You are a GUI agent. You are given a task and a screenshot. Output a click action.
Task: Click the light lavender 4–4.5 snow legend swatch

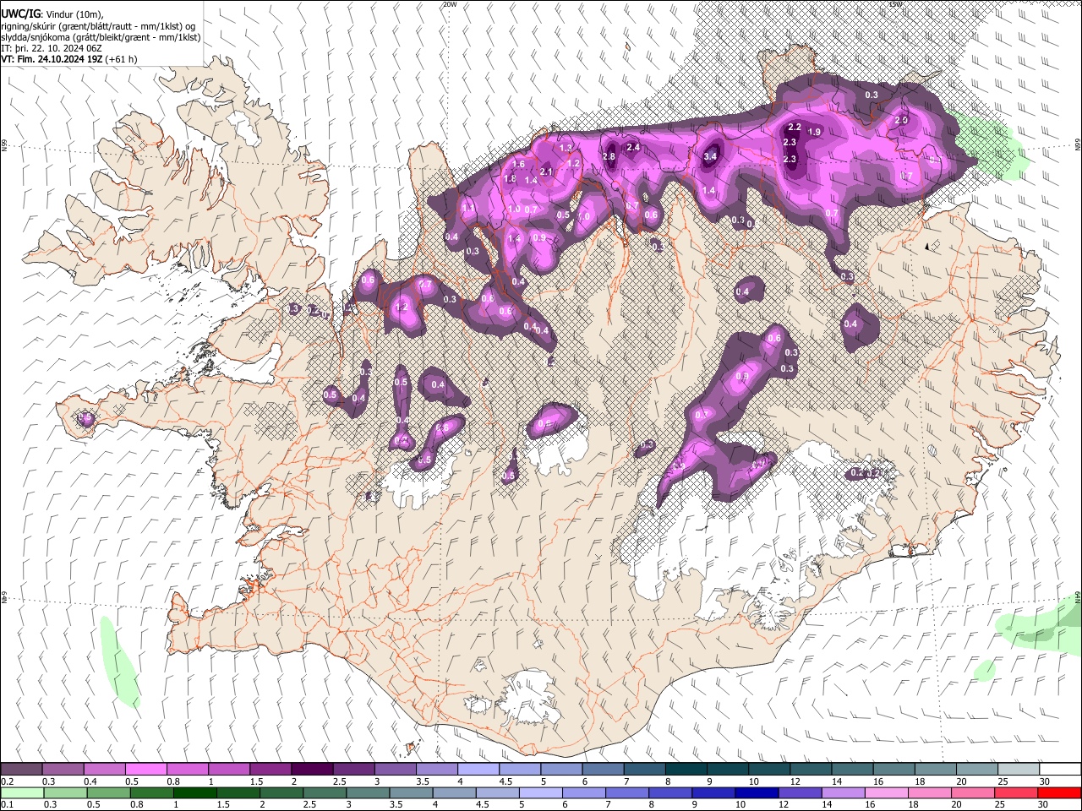478,770
